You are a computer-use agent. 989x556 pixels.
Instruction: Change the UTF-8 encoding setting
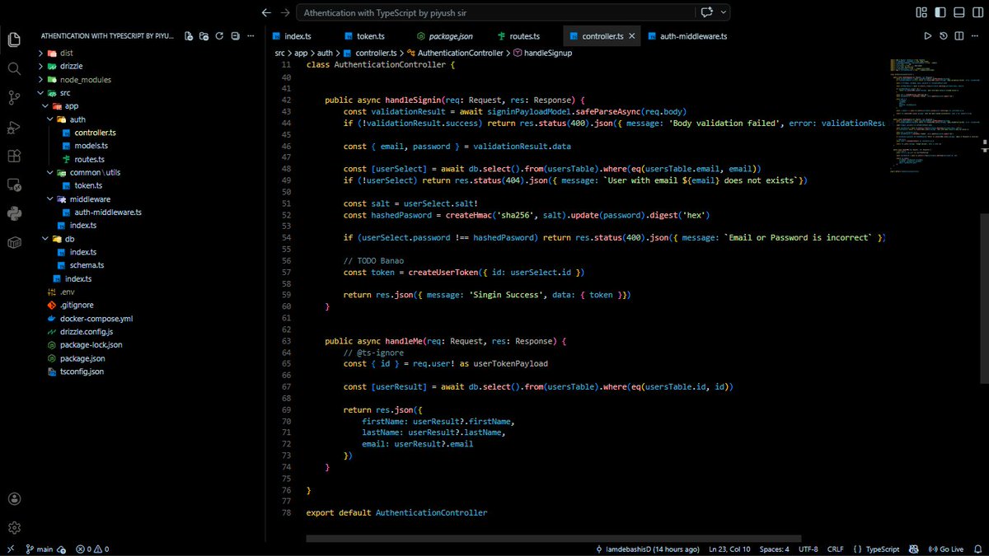(x=808, y=549)
